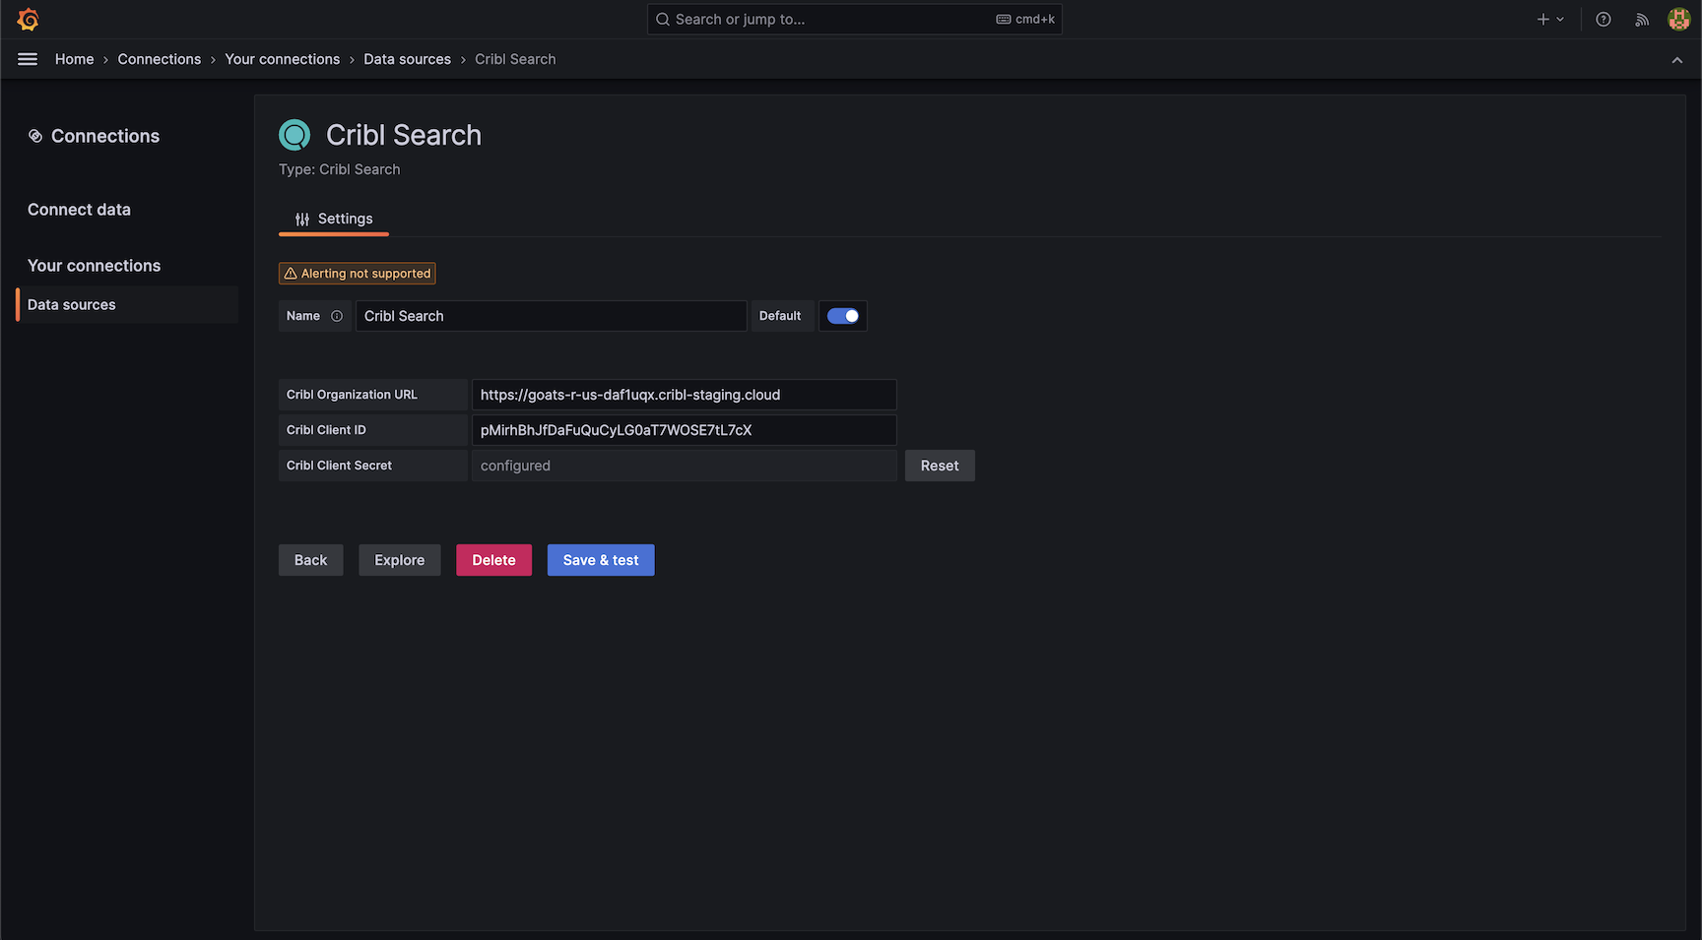Collapse the page with the top-right chevron
1702x940 pixels.
[x=1677, y=59]
